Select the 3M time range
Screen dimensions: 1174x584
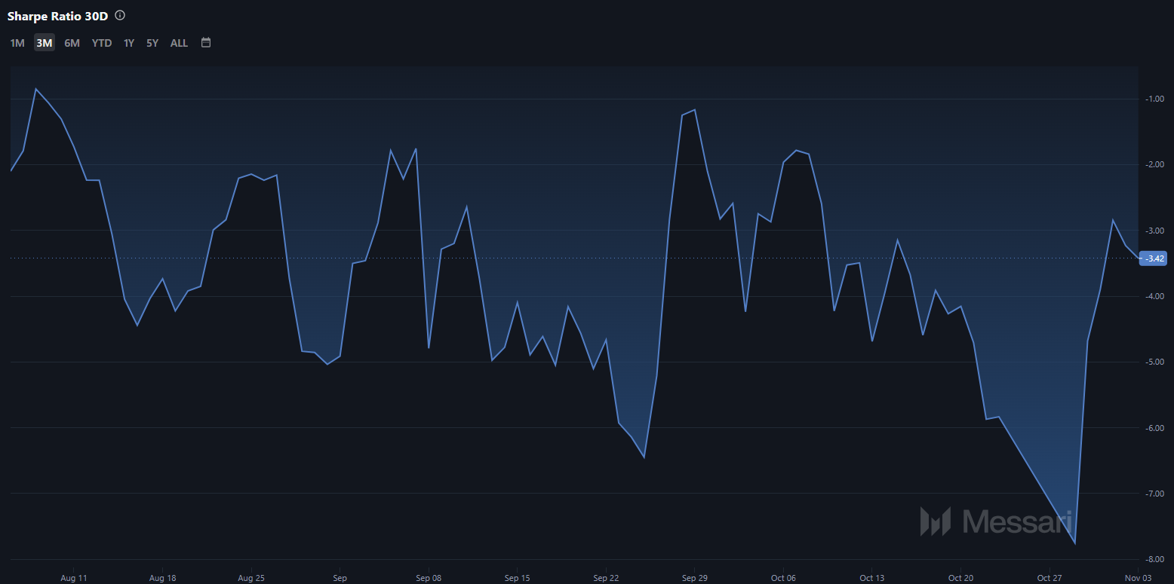(45, 43)
